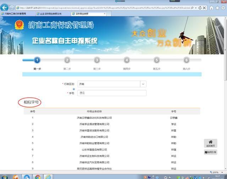Click step 6 circle in progress bar

point(187,60)
